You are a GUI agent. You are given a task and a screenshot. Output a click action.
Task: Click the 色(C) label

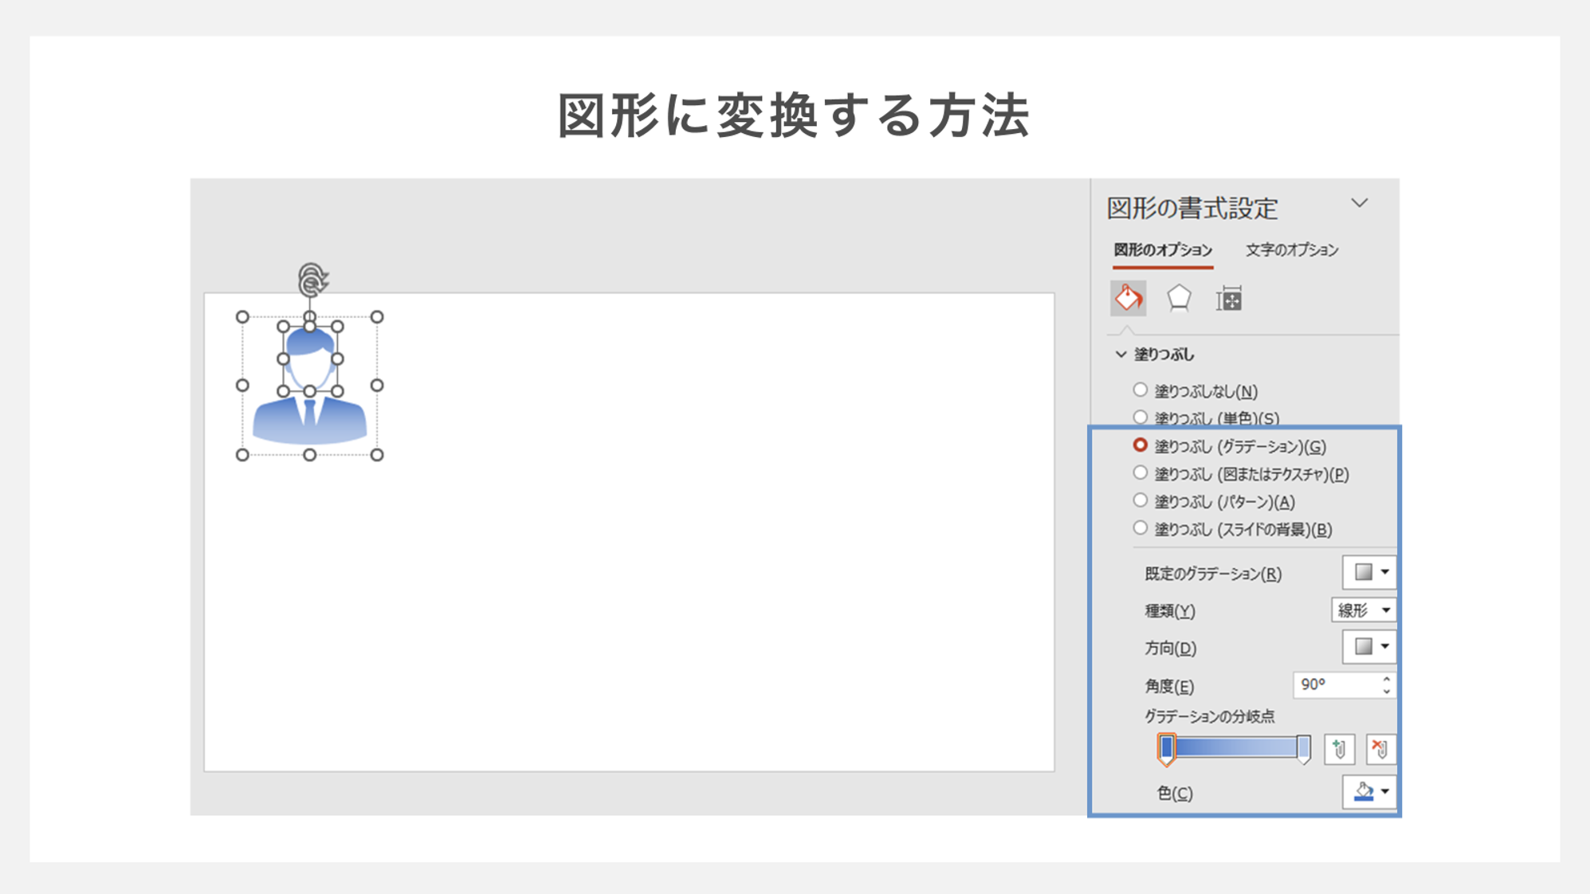click(x=1175, y=793)
